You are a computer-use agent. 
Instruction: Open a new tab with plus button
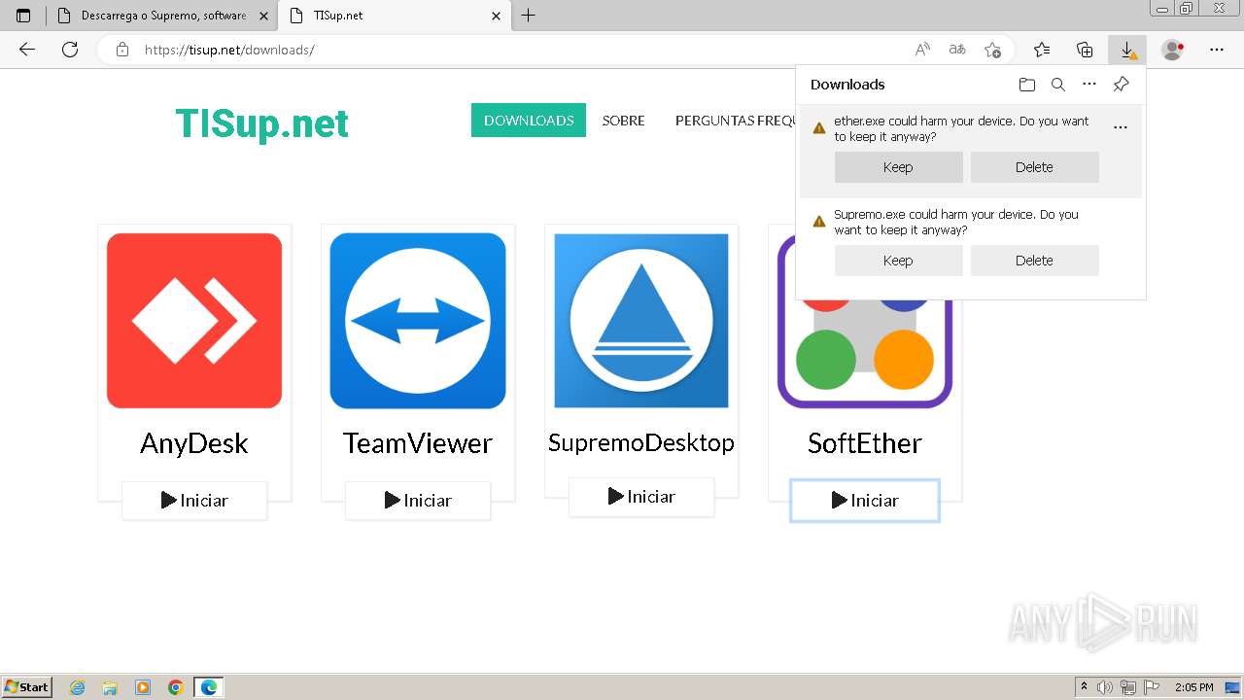528,16
